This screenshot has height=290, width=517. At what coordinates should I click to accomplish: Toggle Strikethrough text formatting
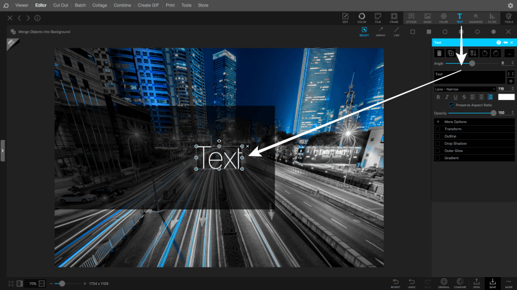tap(464, 97)
